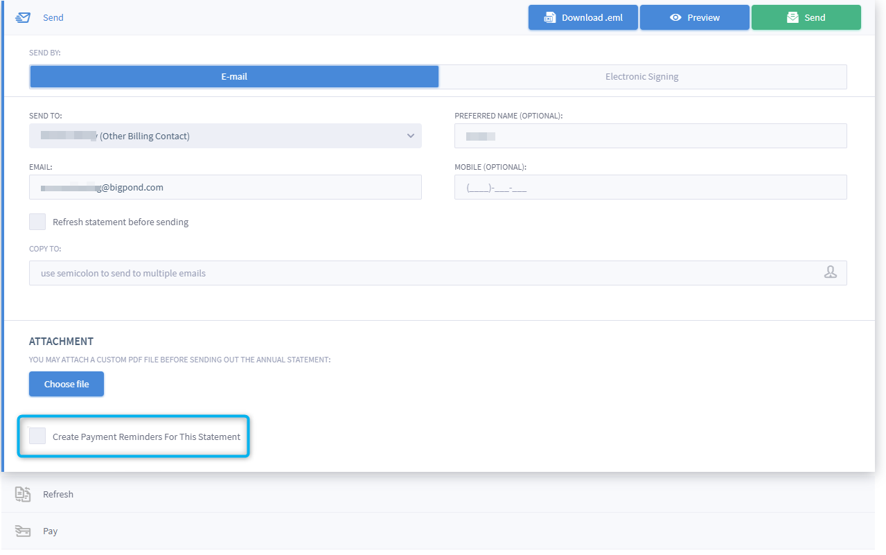
Task: Select the E-mail send method tab
Action: click(233, 76)
